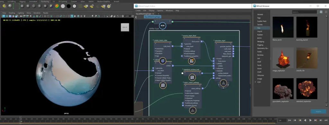This screenshot has width=329, height=125.
Task: Add a new graph tab with plus
Action: 158,13
